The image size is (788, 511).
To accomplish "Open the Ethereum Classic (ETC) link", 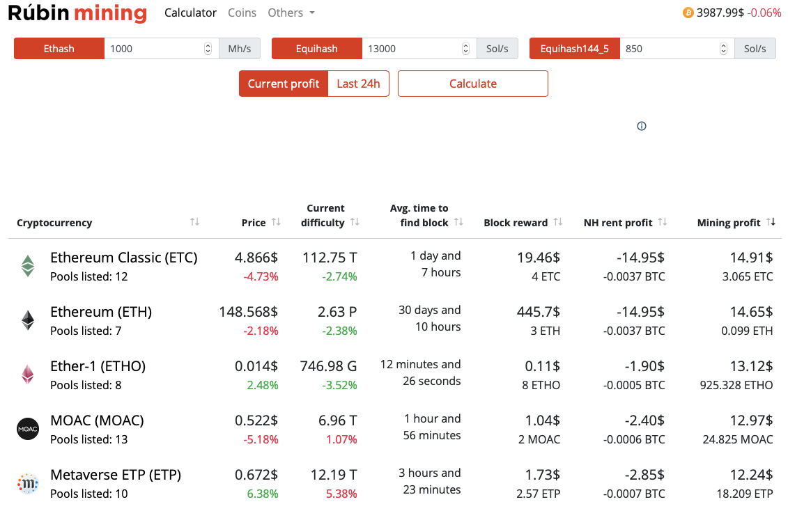I will [x=123, y=258].
